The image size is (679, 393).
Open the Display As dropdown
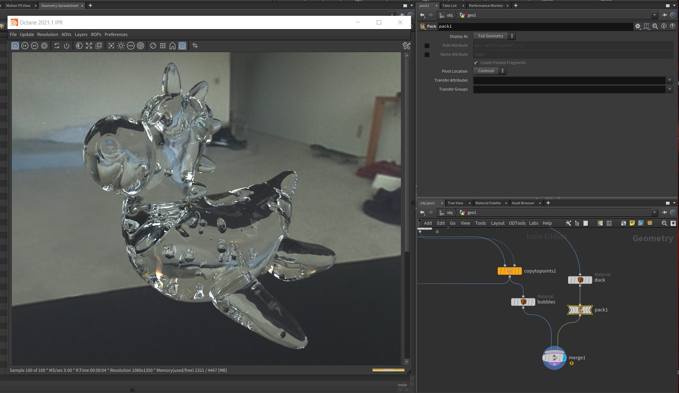point(494,36)
